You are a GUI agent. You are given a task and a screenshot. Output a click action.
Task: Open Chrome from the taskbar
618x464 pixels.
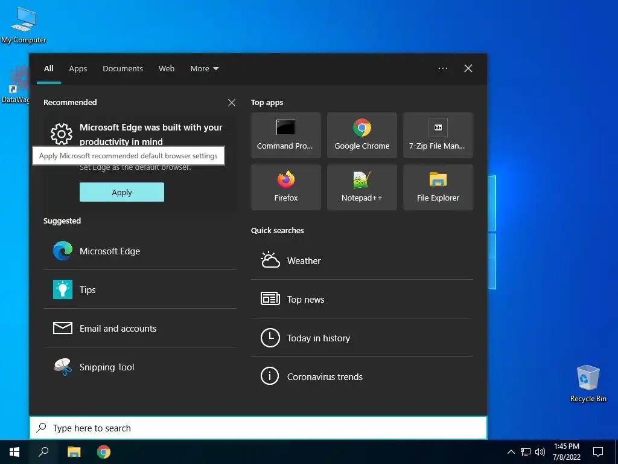pos(104,452)
